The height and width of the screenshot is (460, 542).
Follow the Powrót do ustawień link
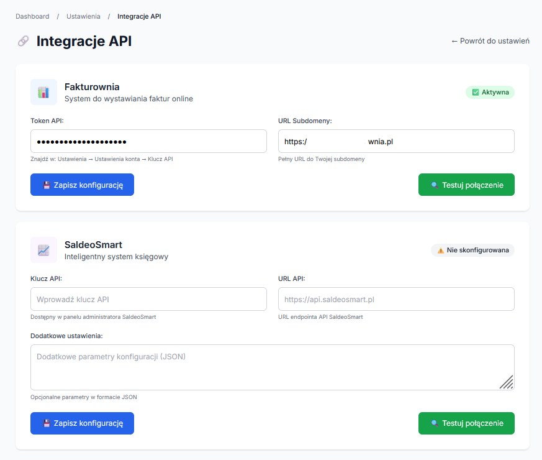(x=490, y=41)
